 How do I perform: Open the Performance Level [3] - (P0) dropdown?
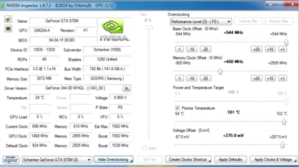(x=201, y=21)
